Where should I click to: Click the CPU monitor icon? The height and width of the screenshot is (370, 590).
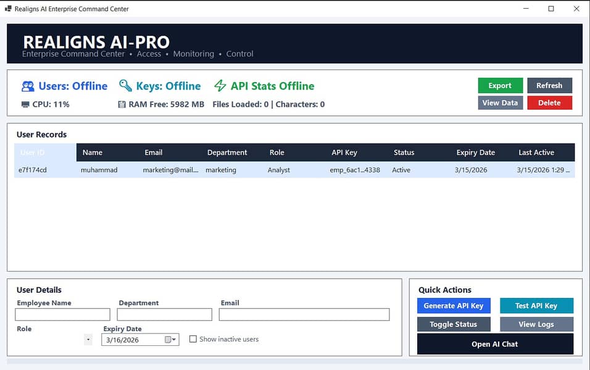[x=25, y=104]
